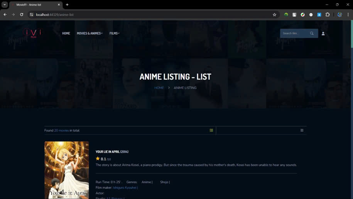Click the ANIME LISTING - LIST heading
Screen dimensions: 353x199
tap(176, 77)
